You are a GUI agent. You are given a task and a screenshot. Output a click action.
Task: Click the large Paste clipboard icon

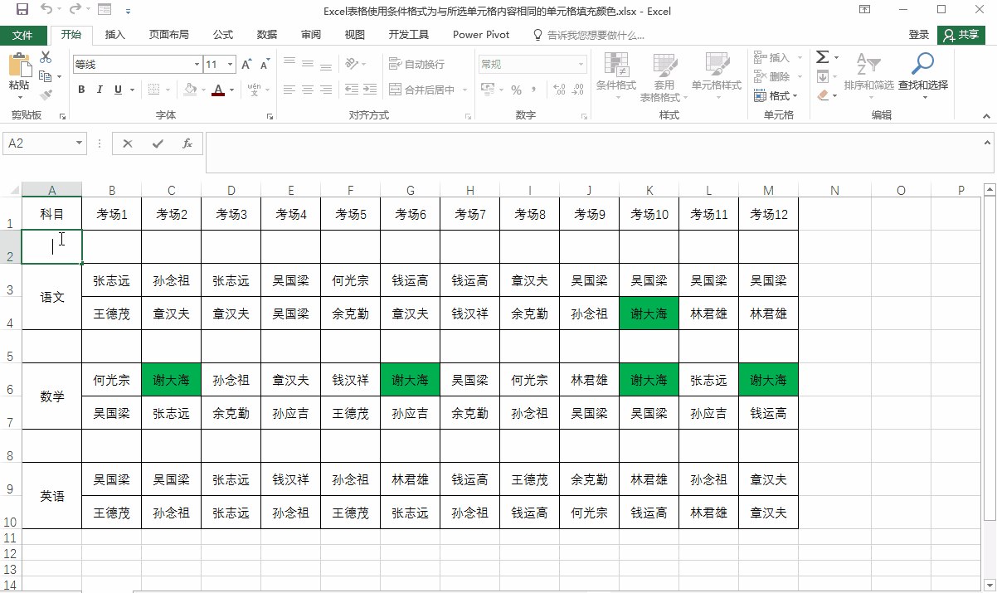pos(19,65)
